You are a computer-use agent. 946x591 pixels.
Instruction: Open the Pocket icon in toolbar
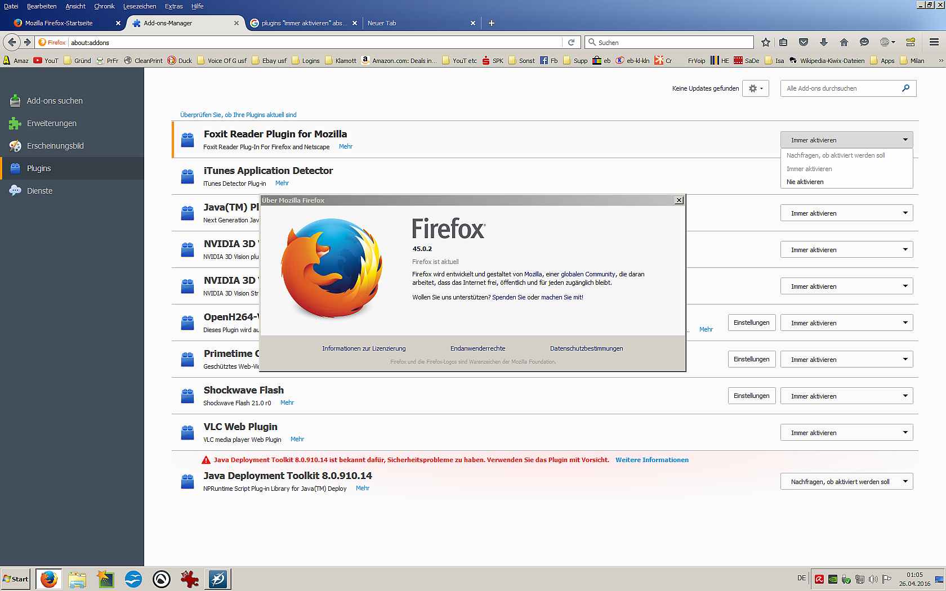pos(804,42)
